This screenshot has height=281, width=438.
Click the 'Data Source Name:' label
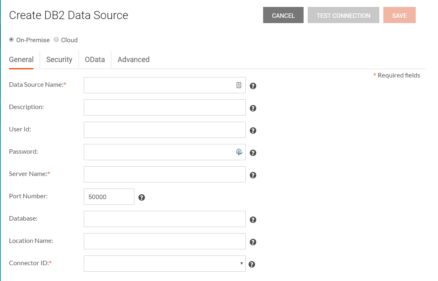click(x=37, y=84)
